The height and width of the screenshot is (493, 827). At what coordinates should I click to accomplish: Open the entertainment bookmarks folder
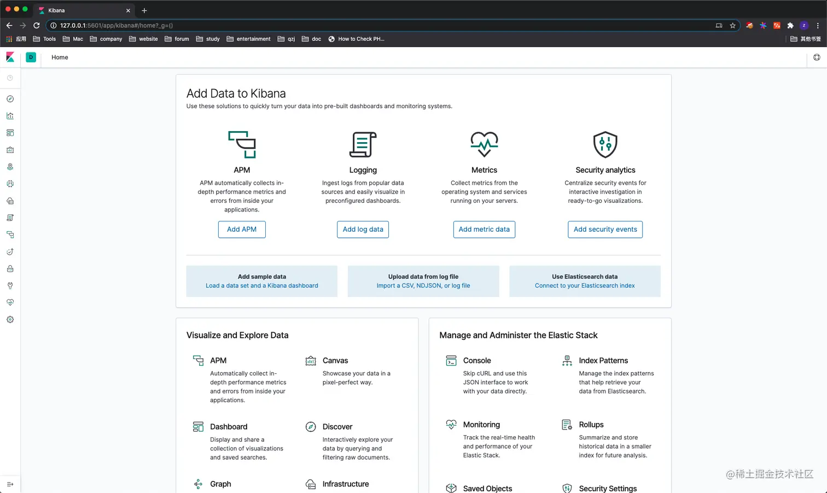click(248, 39)
